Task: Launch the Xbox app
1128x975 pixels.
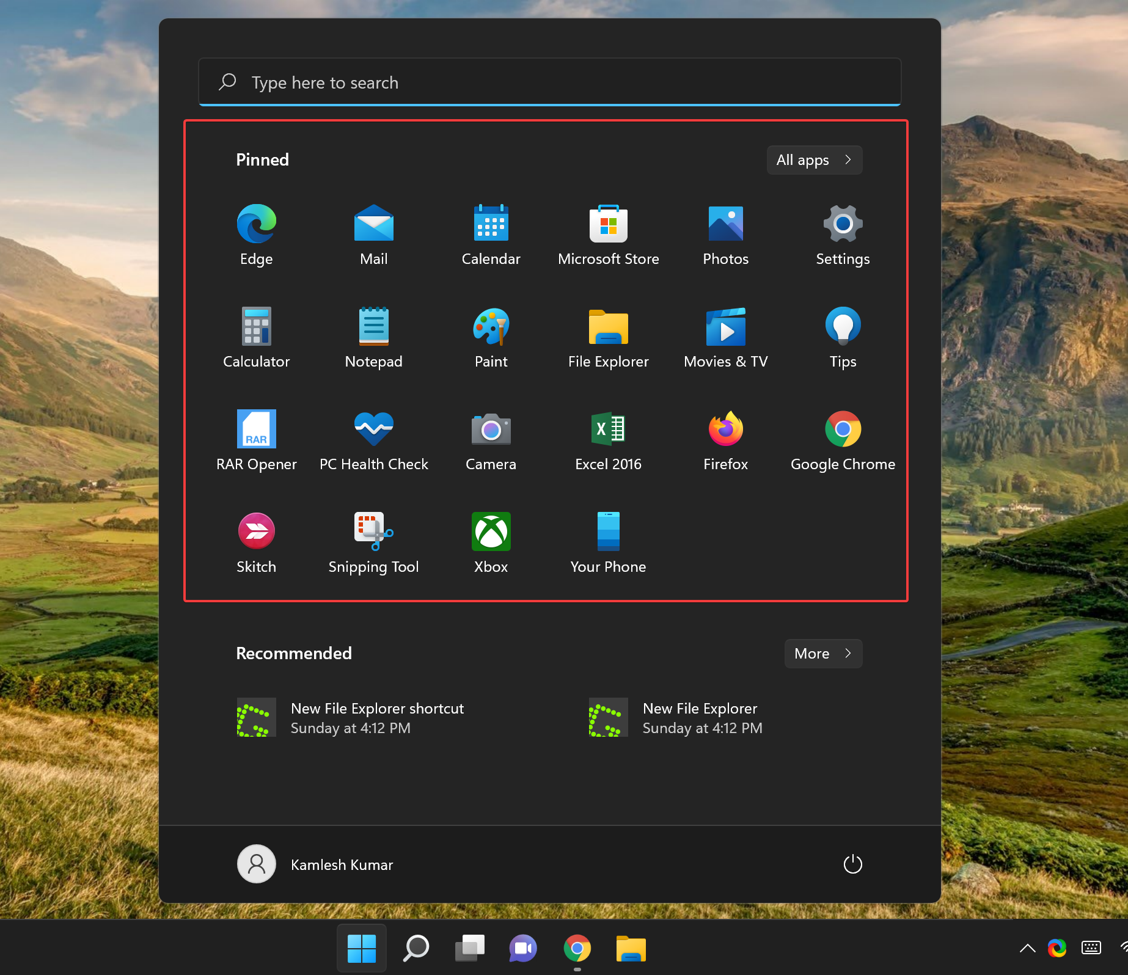Action: (491, 543)
